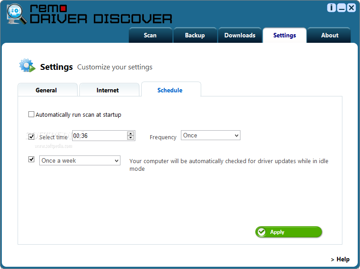Toggle the Once a week checkbox

tap(31, 159)
